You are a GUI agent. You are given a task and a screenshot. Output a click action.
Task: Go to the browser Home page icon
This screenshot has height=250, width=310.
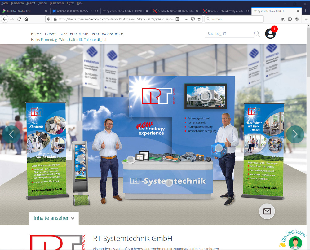tap(26, 19)
